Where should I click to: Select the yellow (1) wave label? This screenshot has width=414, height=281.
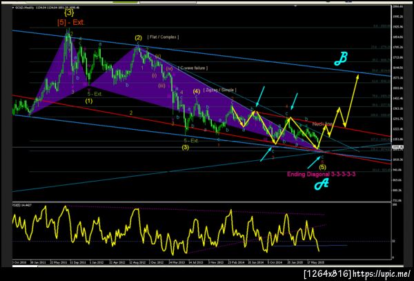(x=89, y=101)
